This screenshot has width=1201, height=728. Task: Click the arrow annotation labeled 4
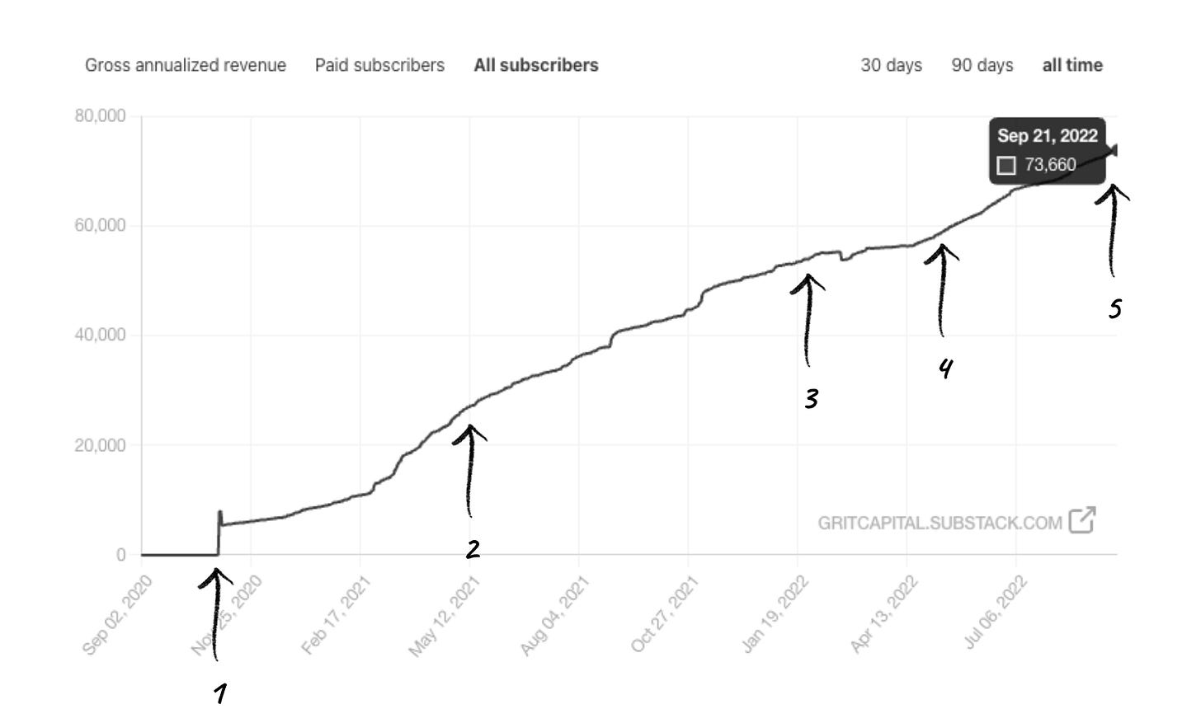(940, 284)
